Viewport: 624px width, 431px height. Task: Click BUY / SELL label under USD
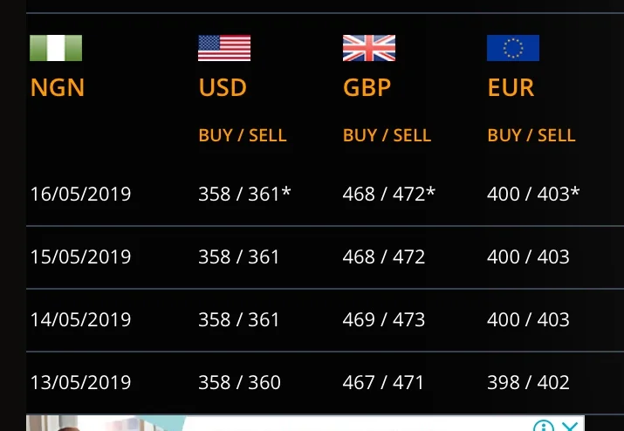(x=243, y=135)
